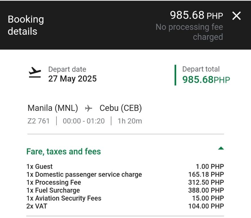Click the plane icon between Manila and Cebu
The image size is (251, 218).
[88, 108]
